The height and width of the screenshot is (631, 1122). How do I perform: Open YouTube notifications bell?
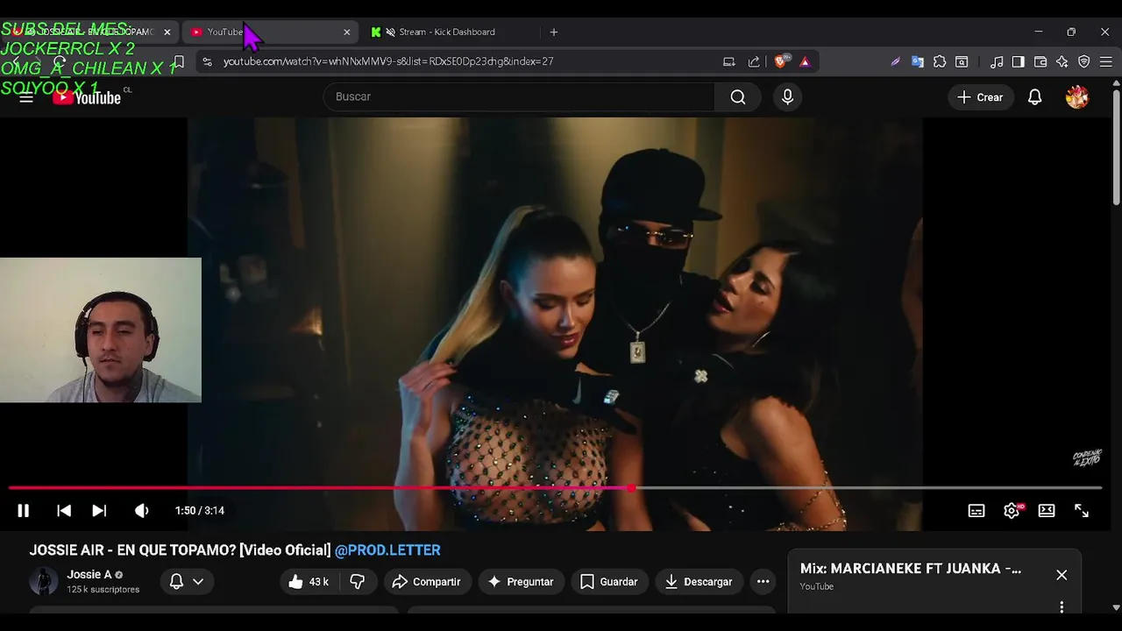pos(1035,97)
